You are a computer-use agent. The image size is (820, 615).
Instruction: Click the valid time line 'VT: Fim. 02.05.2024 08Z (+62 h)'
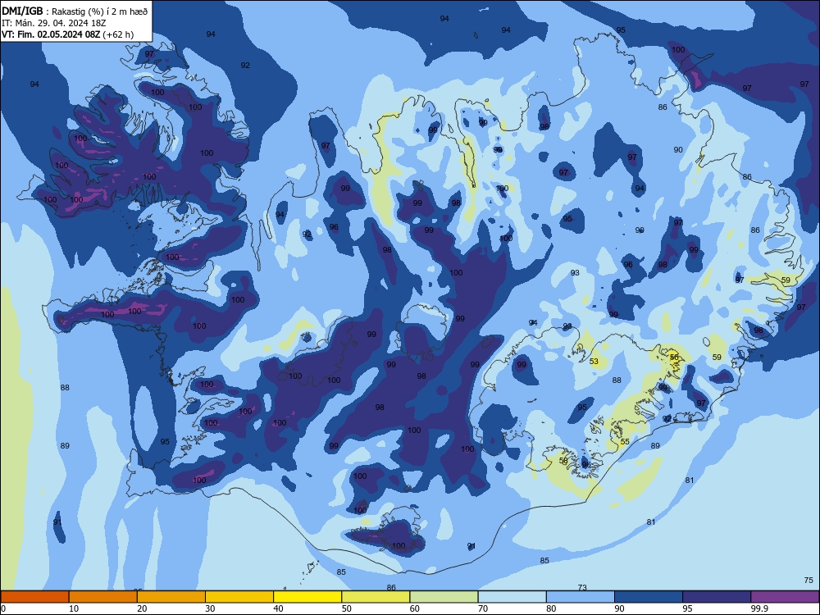point(67,34)
